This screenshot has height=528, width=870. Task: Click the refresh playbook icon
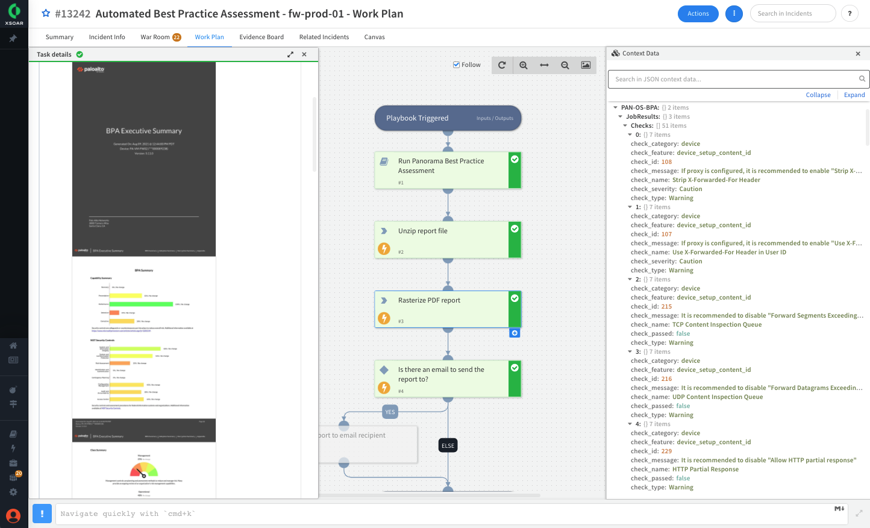click(x=502, y=65)
